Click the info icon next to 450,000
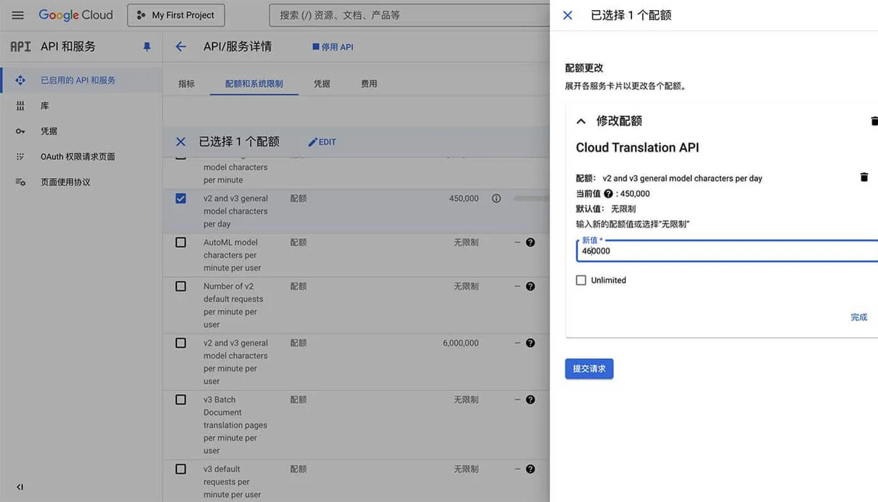 (496, 198)
